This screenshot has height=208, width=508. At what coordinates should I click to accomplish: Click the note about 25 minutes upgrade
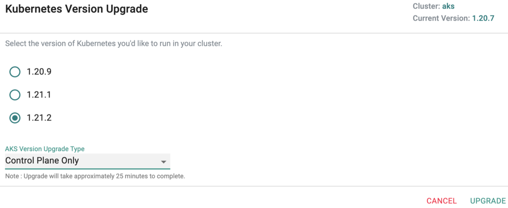point(95,176)
